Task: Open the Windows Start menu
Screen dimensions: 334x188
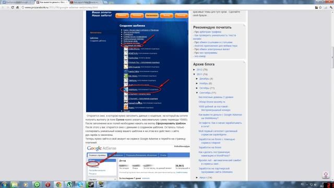Action: pyautogui.click(x=4, y=184)
